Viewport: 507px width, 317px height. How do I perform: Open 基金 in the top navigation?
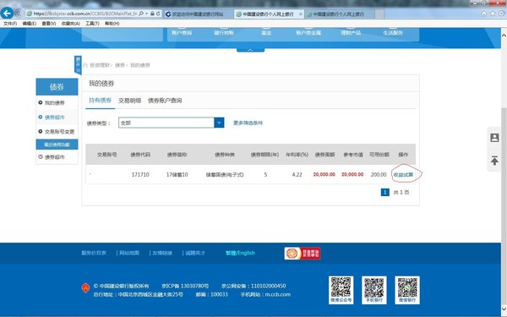point(266,33)
